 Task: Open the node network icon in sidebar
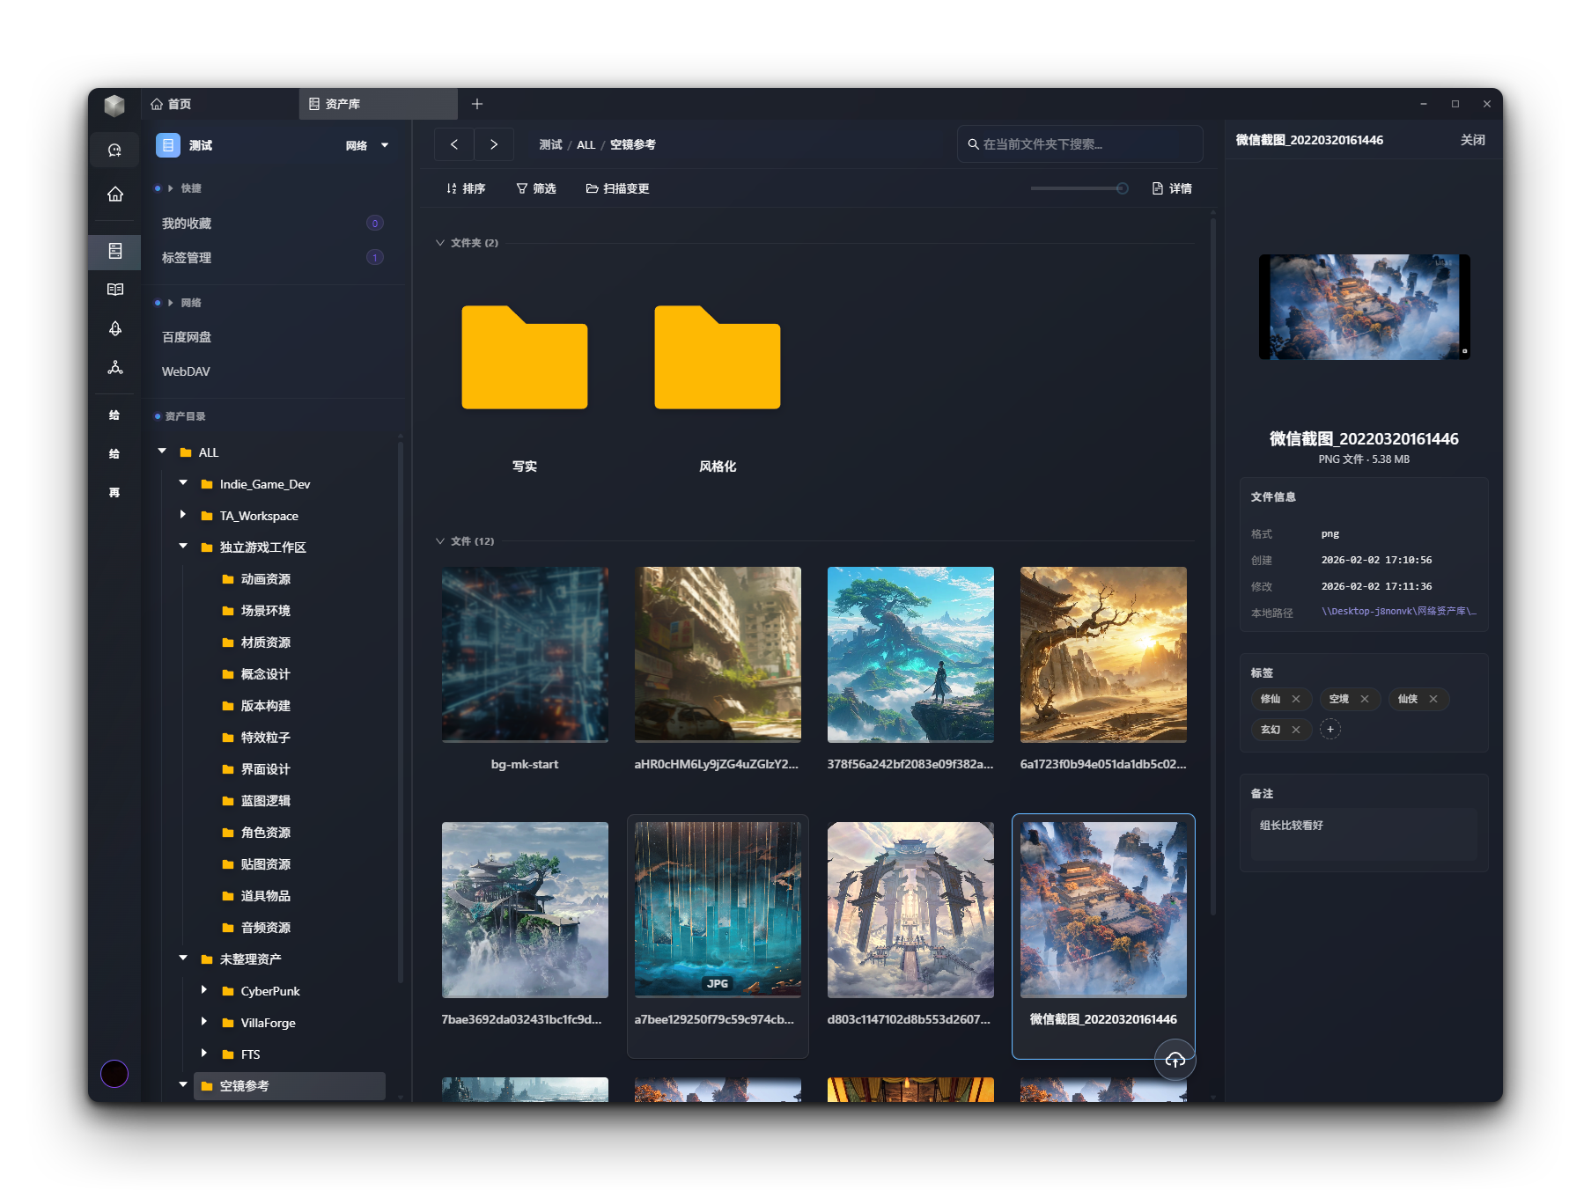point(114,368)
